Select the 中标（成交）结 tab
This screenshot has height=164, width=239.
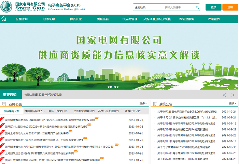coord(59,111)
